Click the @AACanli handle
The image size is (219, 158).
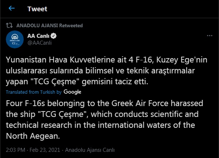(39, 43)
